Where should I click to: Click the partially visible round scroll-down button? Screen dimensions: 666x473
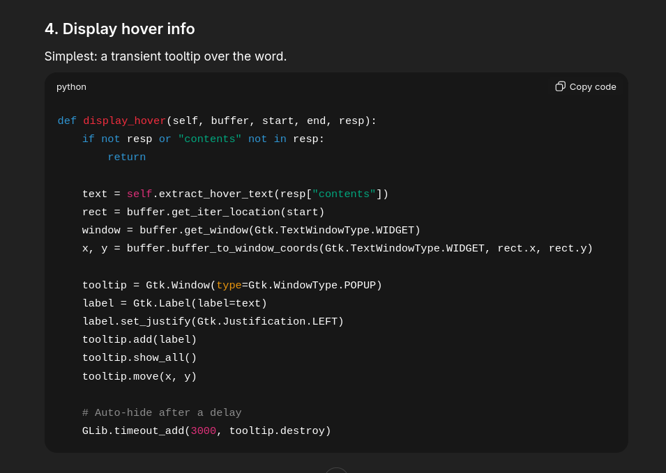point(336,470)
